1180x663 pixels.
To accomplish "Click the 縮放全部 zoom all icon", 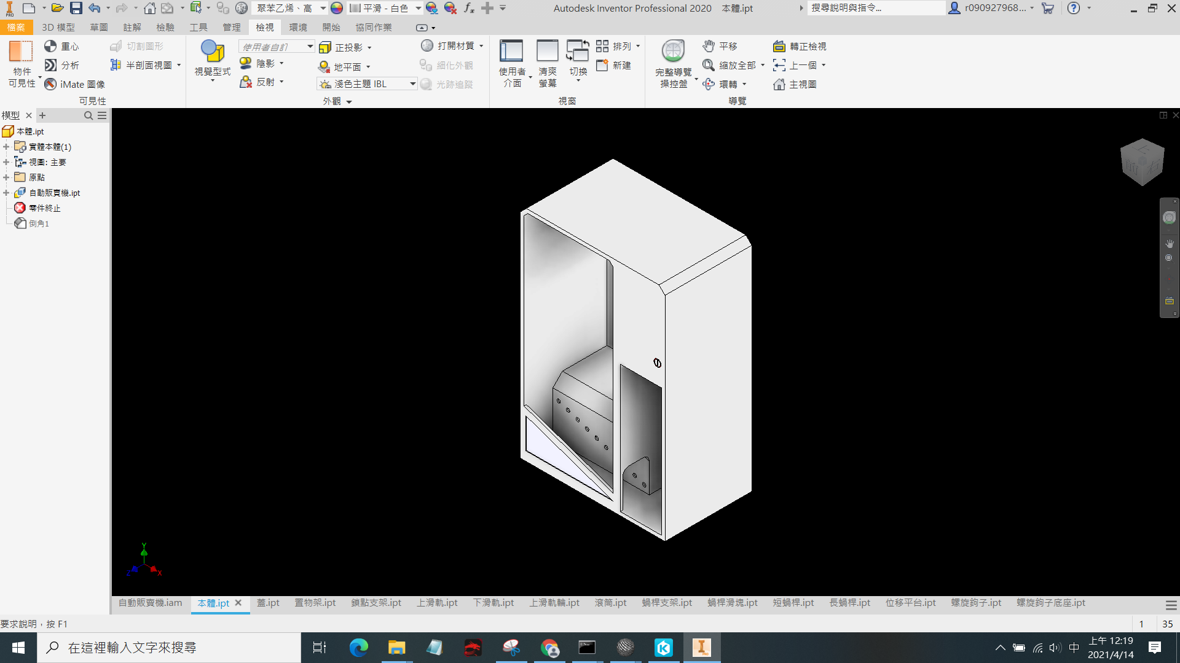I will click(x=708, y=65).
